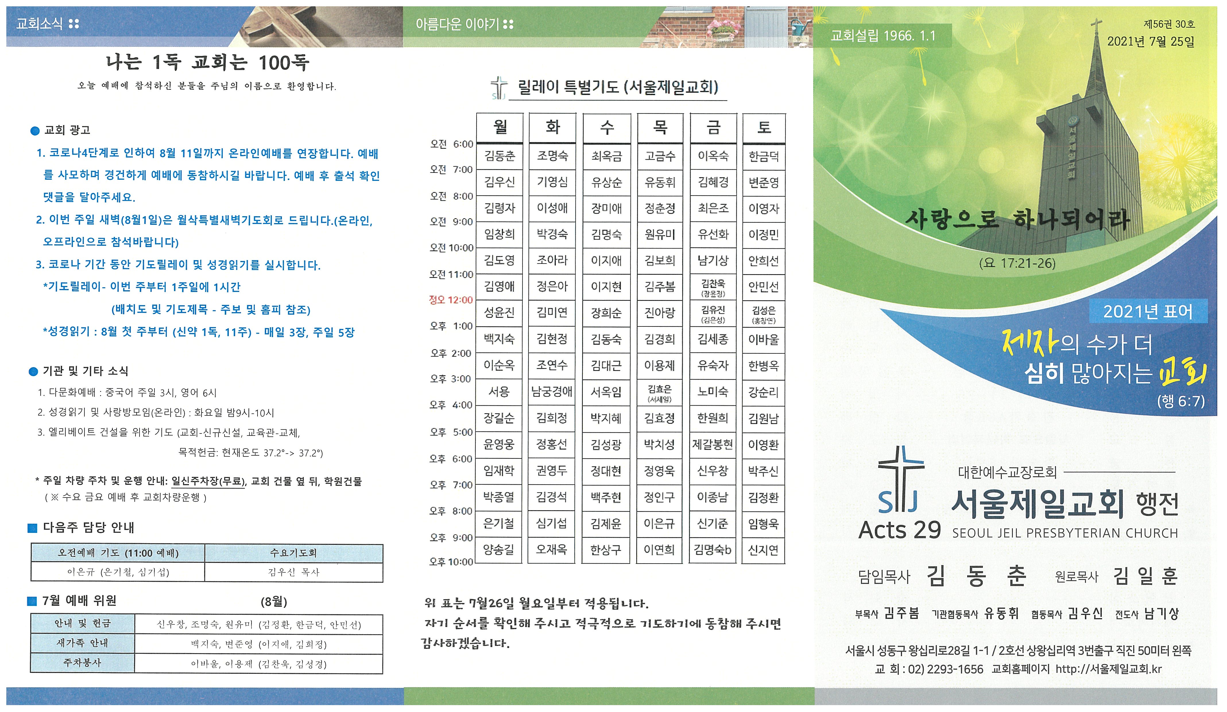Click the 새가족 안내 row label
Viewport: 1227px width, 712px height.
[x=82, y=643]
